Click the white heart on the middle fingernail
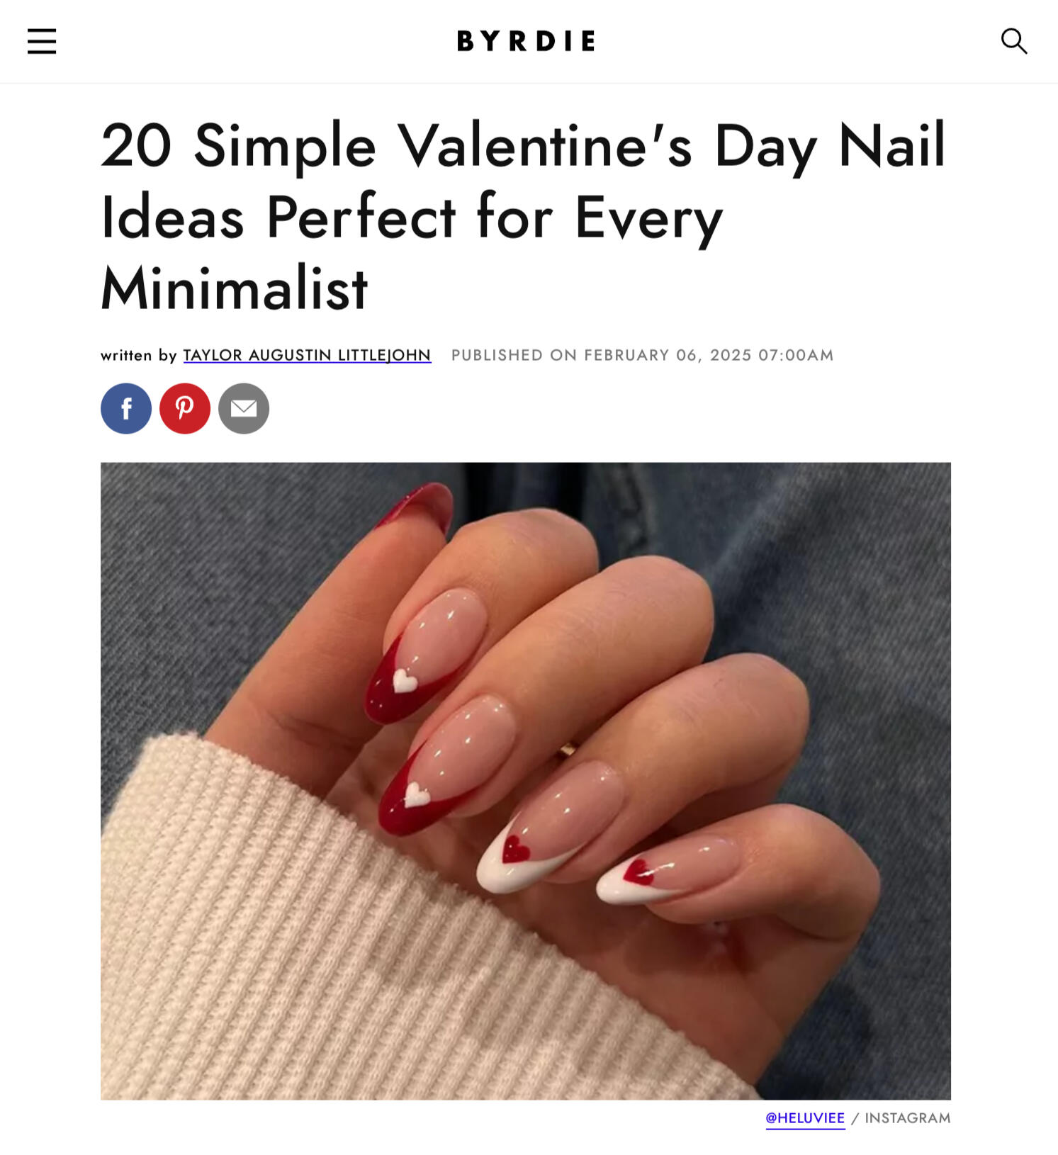 coord(417,794)
